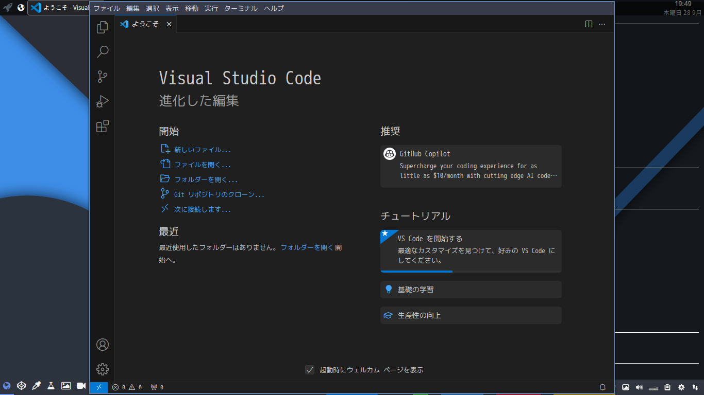Open the Explorer view in activity bar
Viewport: 704px width, 395px height.
point(103,27)
